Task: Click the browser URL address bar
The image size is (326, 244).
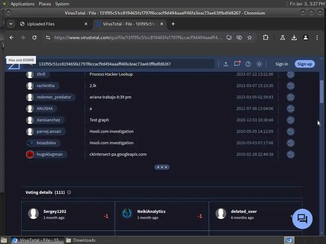Action: pyautogui.click(x=138, y=37)
